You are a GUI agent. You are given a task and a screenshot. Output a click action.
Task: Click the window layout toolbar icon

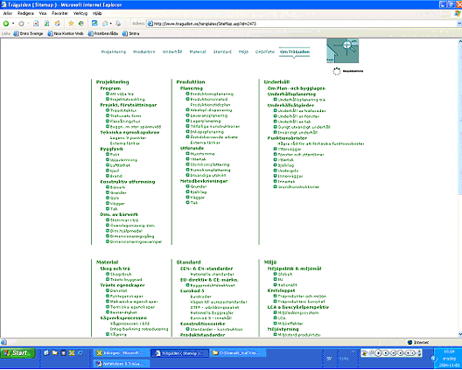[x=94, y=24]
